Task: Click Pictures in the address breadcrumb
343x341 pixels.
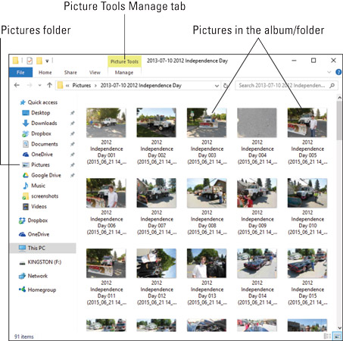Action: (x=82, y=86)
